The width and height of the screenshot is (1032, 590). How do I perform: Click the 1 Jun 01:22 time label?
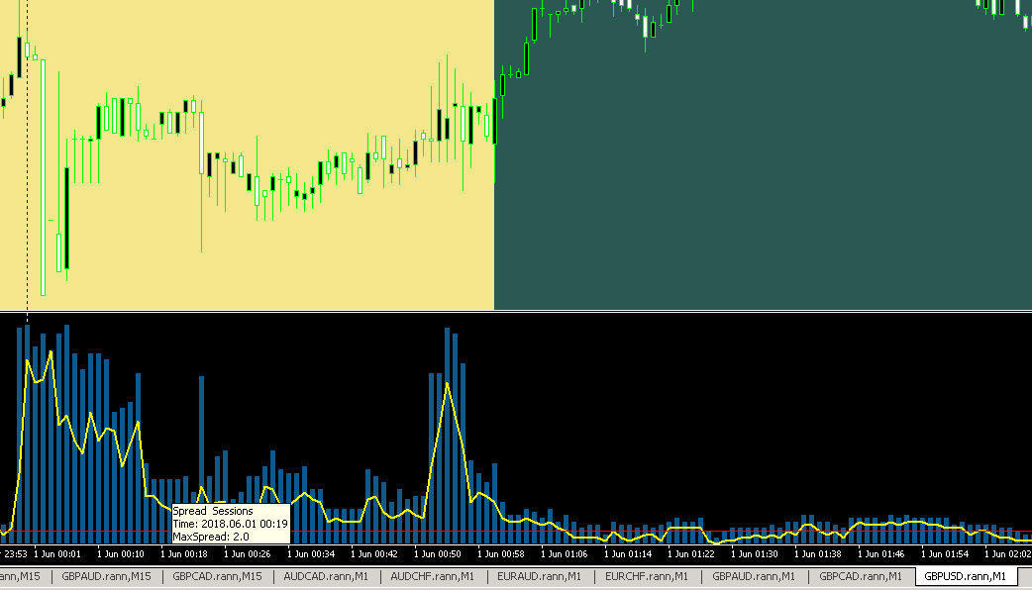click(691, 553)
